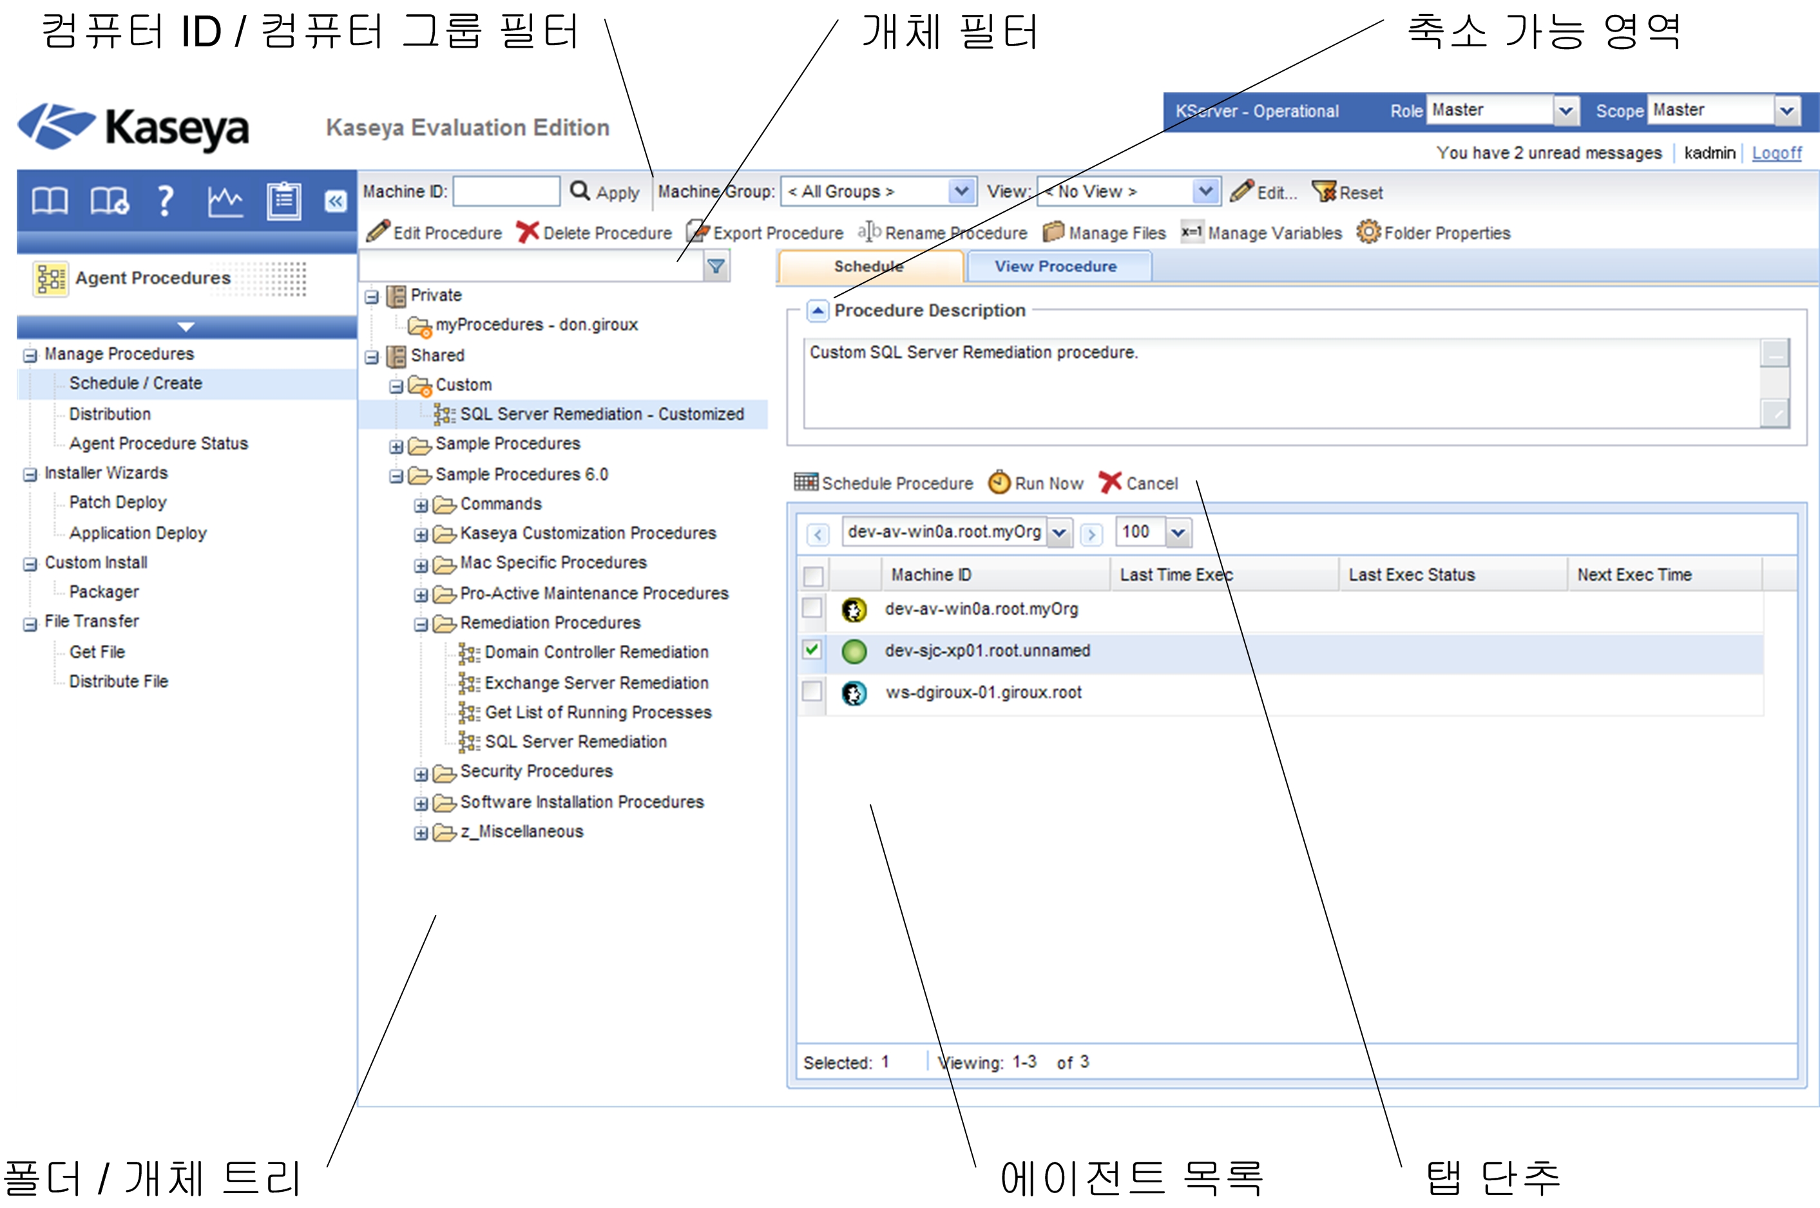This screenshot has width=1820, height=1208.
Task: Switch to the Schedule tab
Action: 870,267
